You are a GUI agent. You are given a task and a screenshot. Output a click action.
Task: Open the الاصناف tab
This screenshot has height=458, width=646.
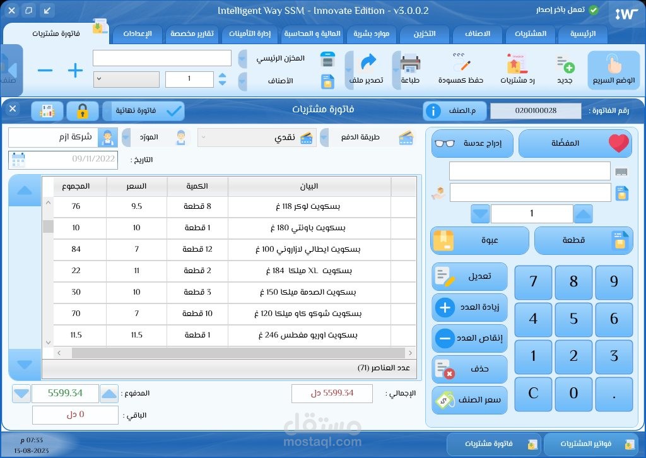pyautogui.click(x=478, y=34)
